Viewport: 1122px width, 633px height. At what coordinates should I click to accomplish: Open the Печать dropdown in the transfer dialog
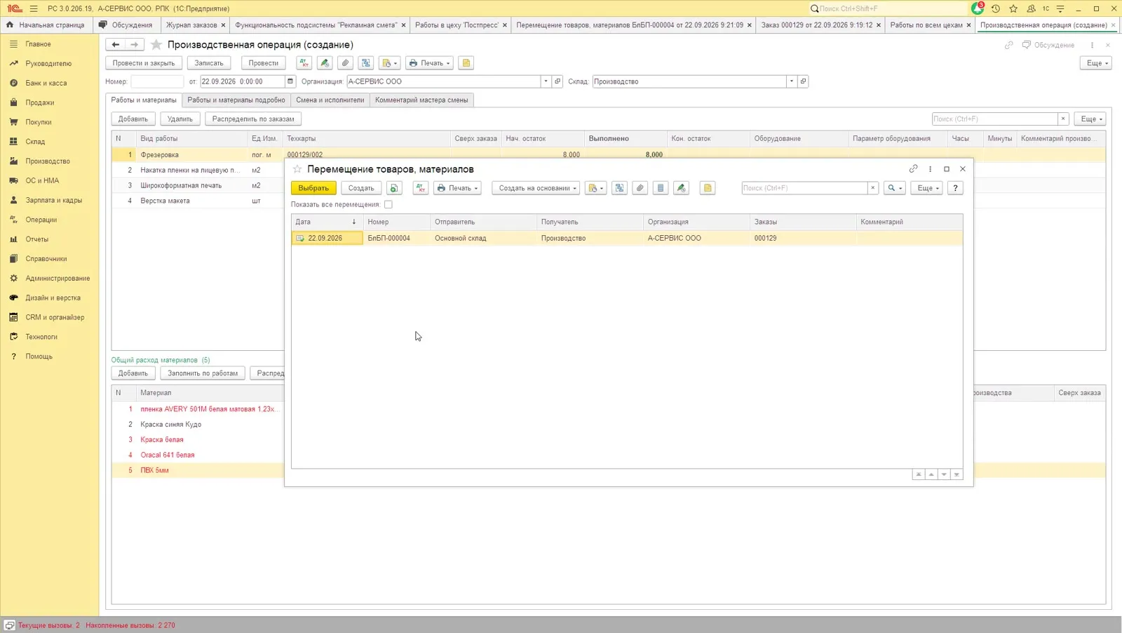pos(457,188)
